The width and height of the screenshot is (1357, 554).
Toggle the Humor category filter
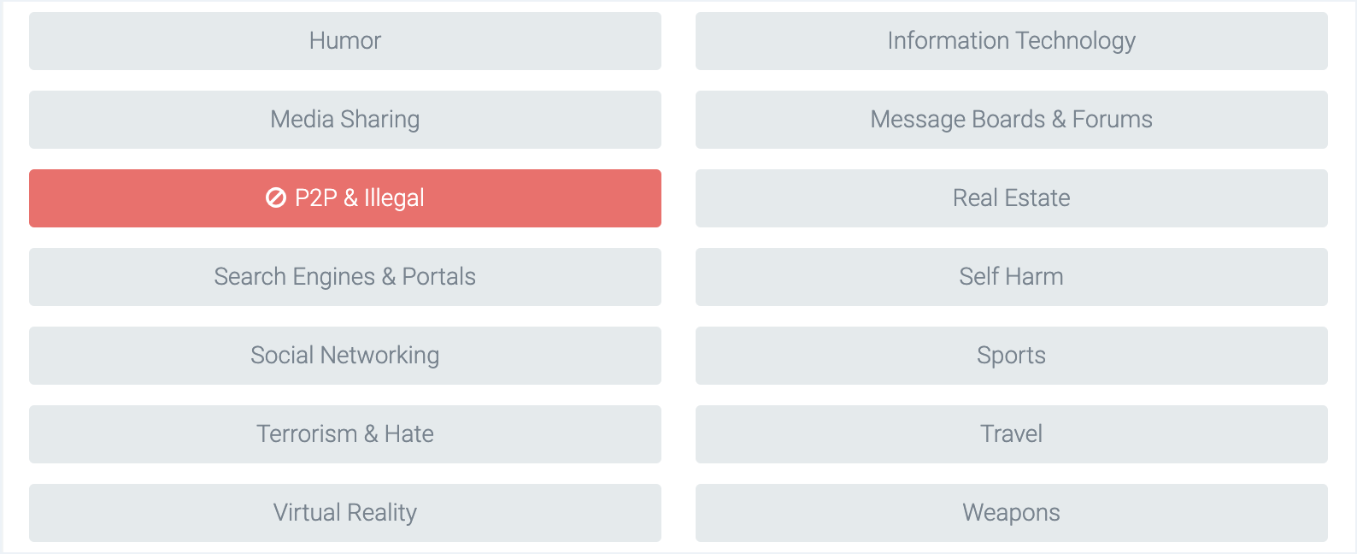(345, 41)
